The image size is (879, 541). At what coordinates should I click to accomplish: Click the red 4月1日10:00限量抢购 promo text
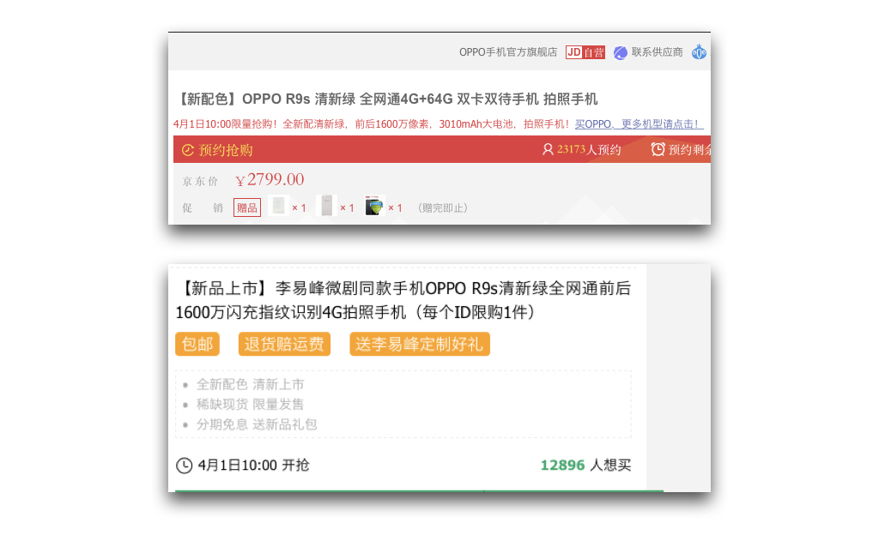[x=373, y=123]
